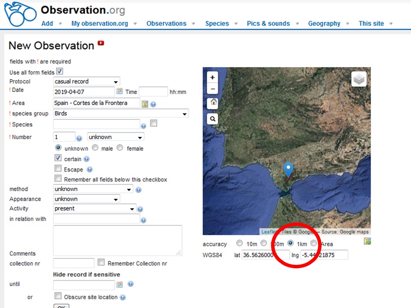Click the map home button
The height and width of the screenshot is (308, 411).
click(x=213, y=103)
